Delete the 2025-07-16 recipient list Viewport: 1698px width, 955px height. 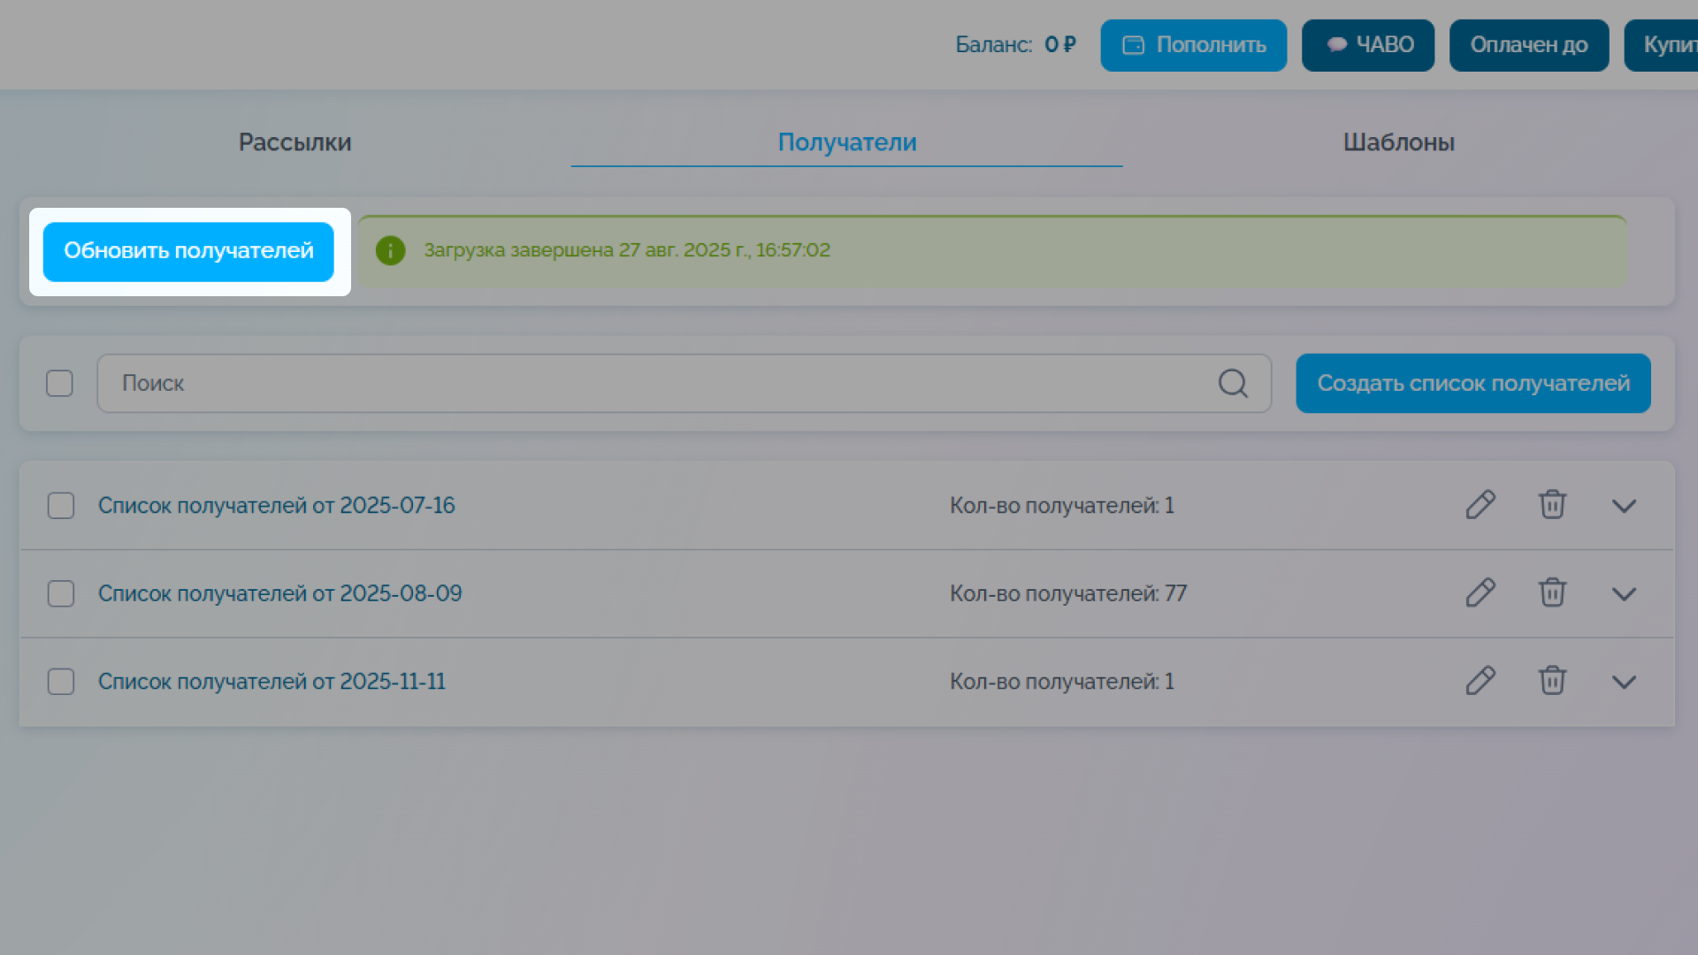pyautogui.click(x=1552, y=505)
